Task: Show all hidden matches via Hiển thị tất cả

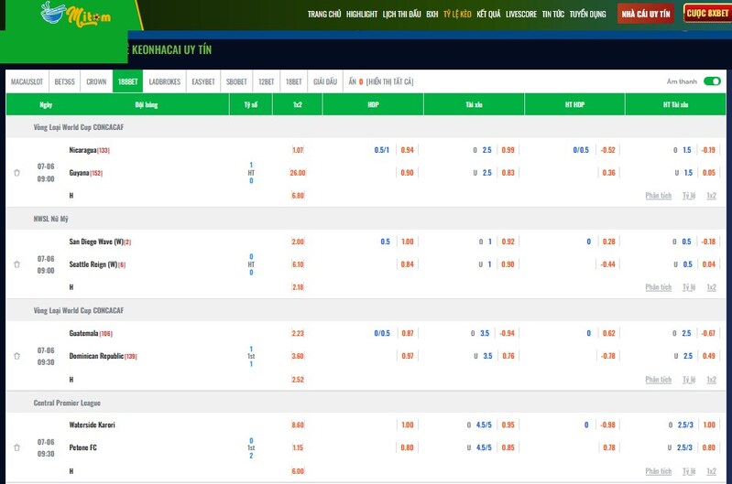Action: (390, 81)
